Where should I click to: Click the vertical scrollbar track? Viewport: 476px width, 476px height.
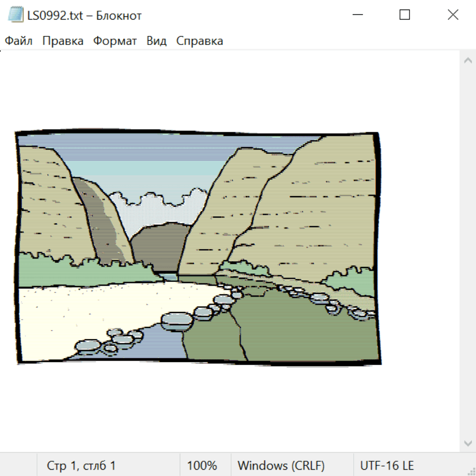pos(468,252)
